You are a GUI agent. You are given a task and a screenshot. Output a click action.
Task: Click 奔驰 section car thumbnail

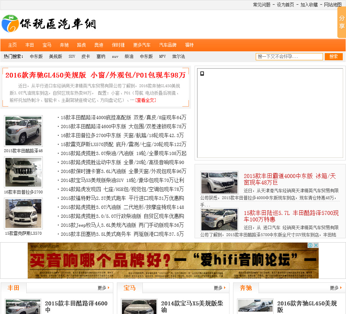point(255,306)
